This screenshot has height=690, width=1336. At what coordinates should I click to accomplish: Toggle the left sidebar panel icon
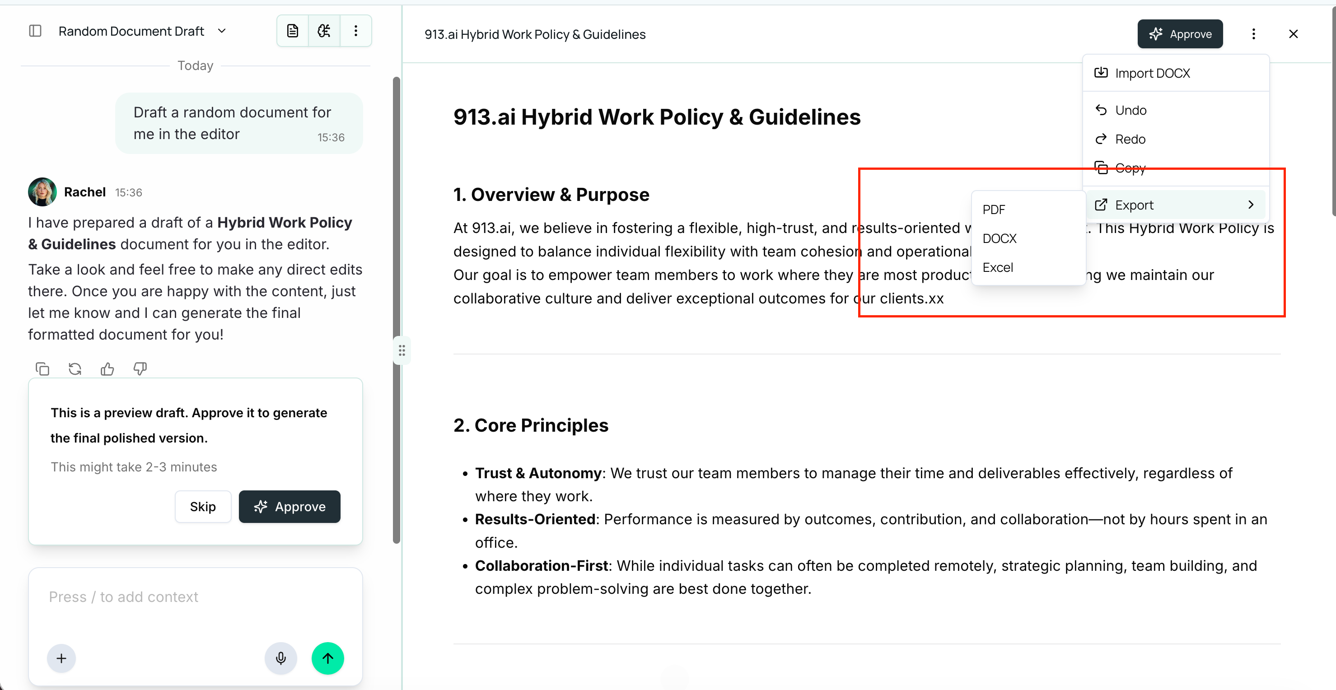pyautogui.click(x=35, y=31)
